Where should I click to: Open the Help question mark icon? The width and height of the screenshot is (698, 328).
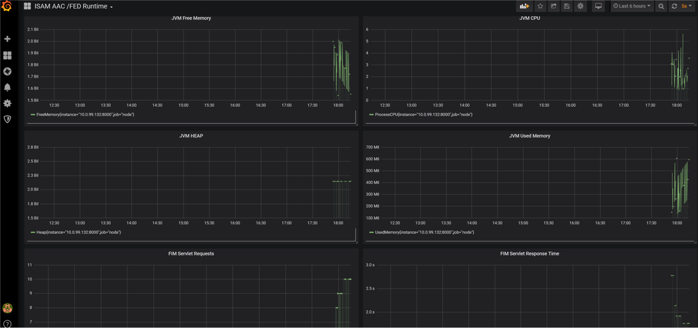pyautogui.click(x=7, y=325)
